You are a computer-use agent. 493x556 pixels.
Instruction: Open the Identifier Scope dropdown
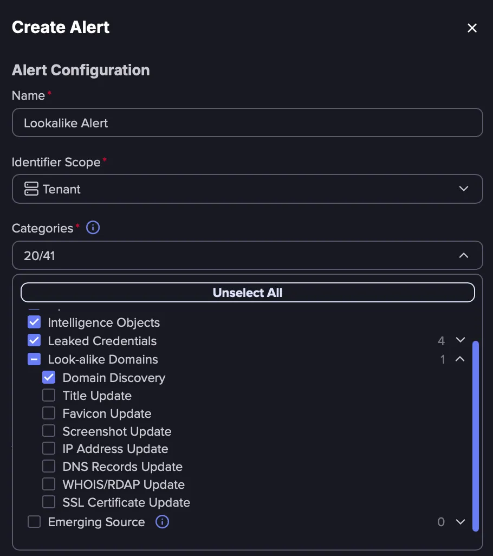248,189
